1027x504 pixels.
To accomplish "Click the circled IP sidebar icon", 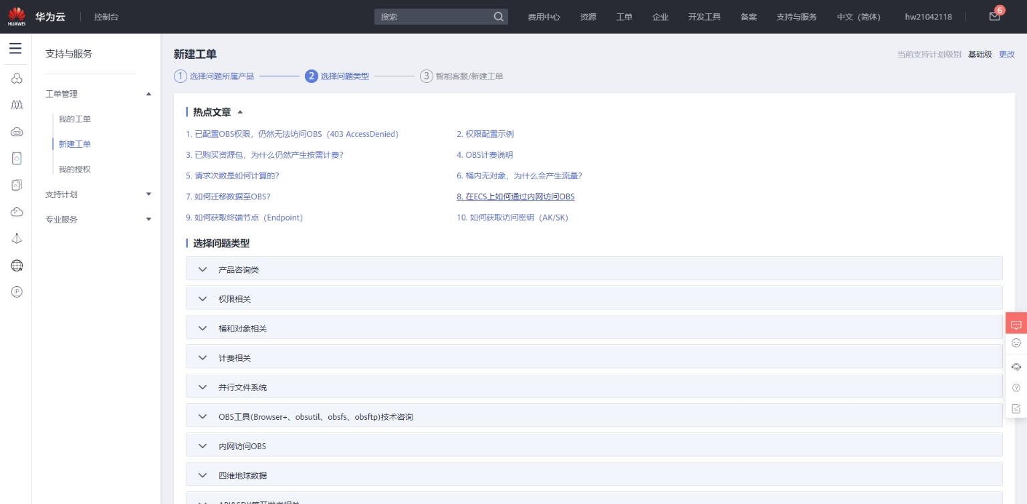I will pyautogui.click(x=17, y=292).
